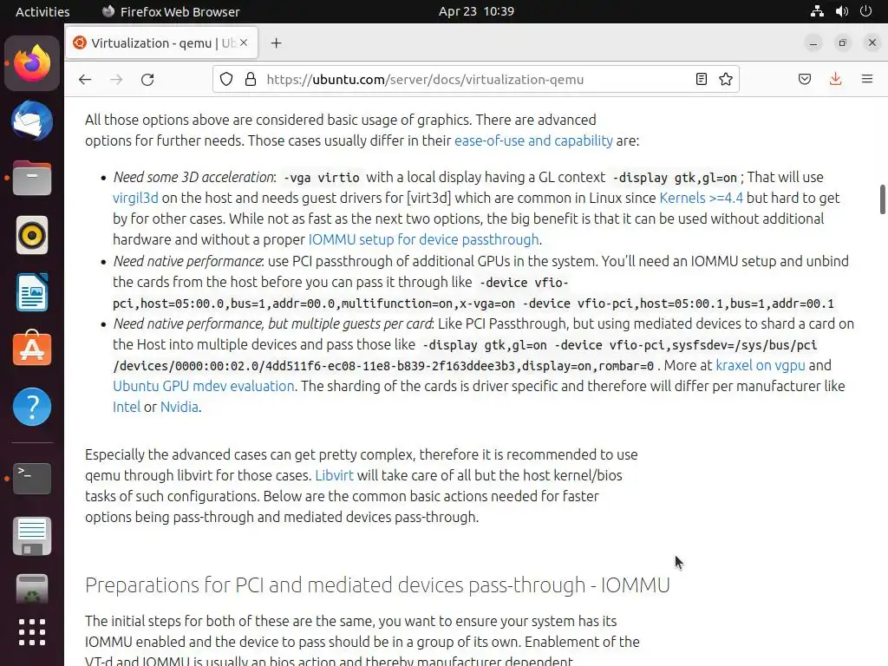Open the Kernels >=4.4 link
The width and height of the screenshot is (888, 666).
pos(701,198)
